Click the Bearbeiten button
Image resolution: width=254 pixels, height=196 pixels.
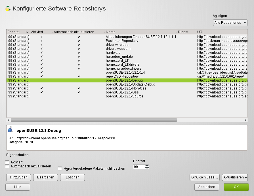click(x=45, y=177)
